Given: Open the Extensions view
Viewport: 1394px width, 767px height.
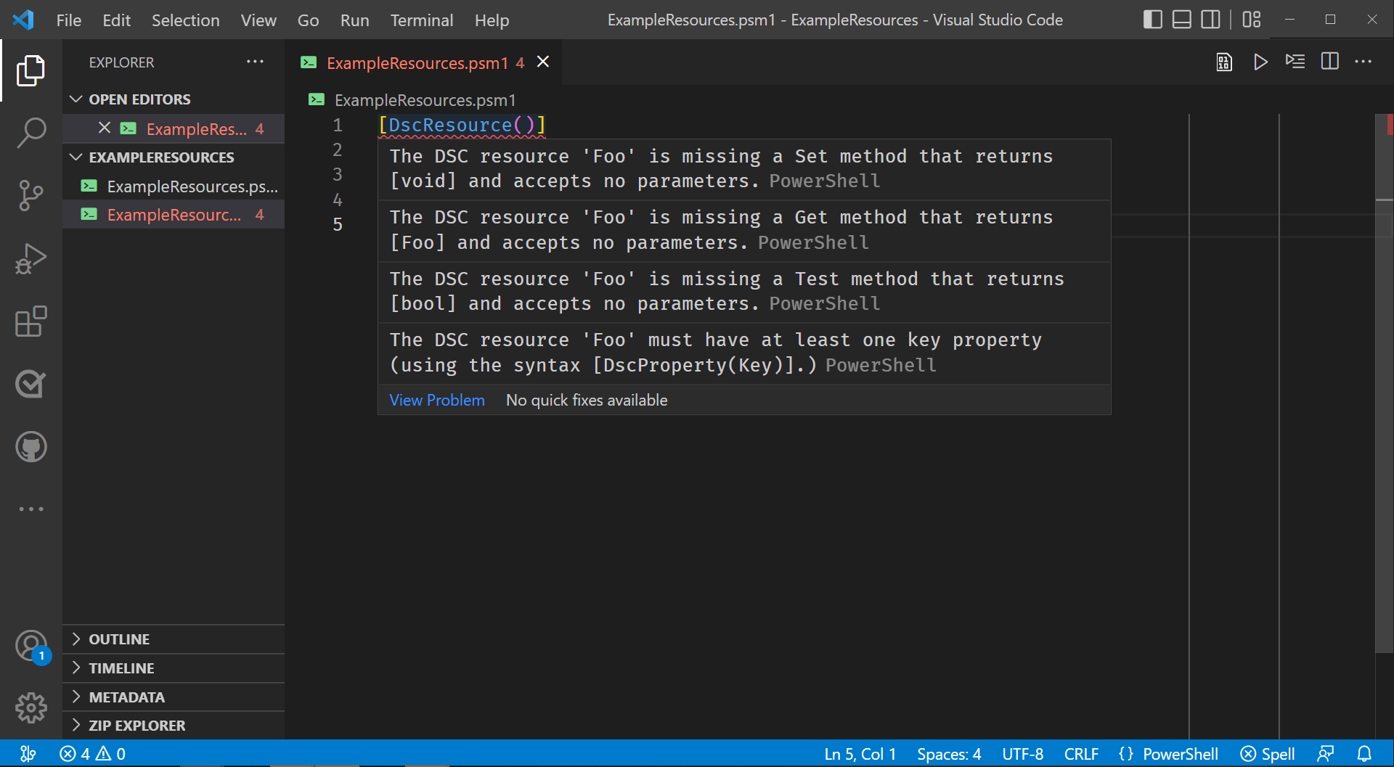Looking at the screenshot, I should point(30,321).
